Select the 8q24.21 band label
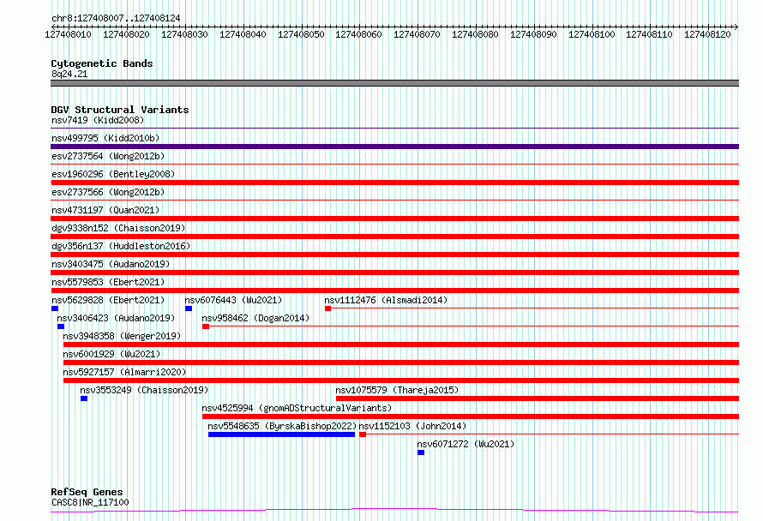Viewport: 763px width, 521px height. (x=69, y=74)
